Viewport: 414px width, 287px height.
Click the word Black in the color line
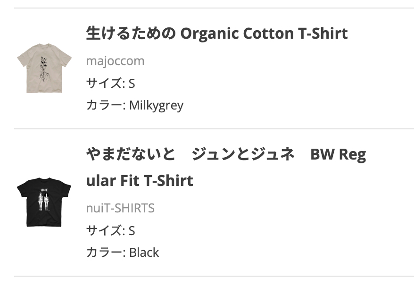tap(144, 253)
